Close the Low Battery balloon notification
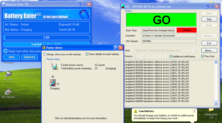 [x=194, y=111]
